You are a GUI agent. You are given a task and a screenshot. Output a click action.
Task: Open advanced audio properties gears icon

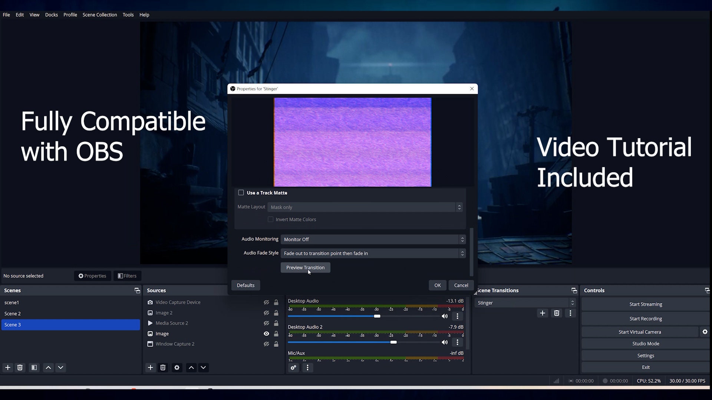pyautogui.click(x=293, y=367)
